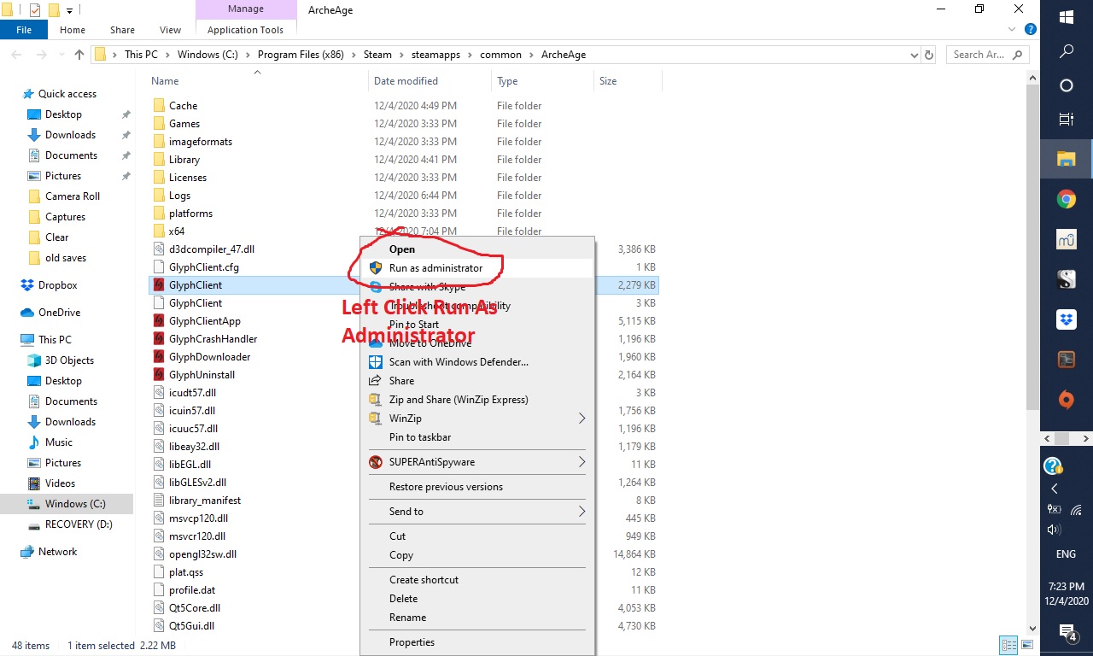The image size is (1093, 656).
Task: Go up one folder level arrow
Action: (x=79, y=55)
